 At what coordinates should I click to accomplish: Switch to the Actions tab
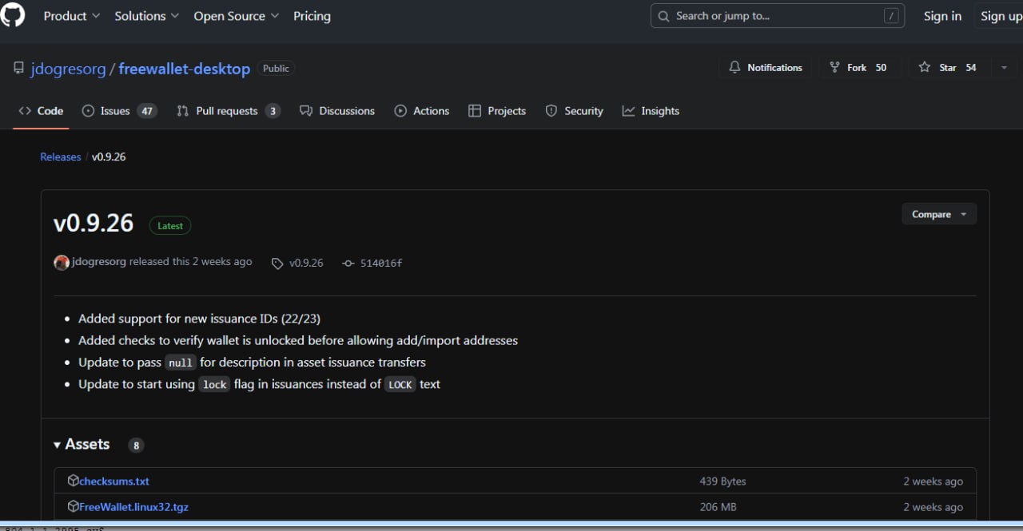pos(422,111)
